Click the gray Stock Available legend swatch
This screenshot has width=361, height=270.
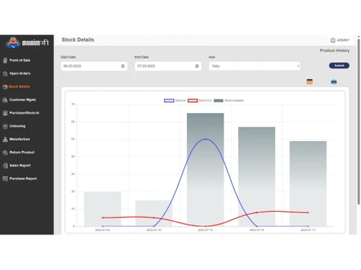(218, 100)
